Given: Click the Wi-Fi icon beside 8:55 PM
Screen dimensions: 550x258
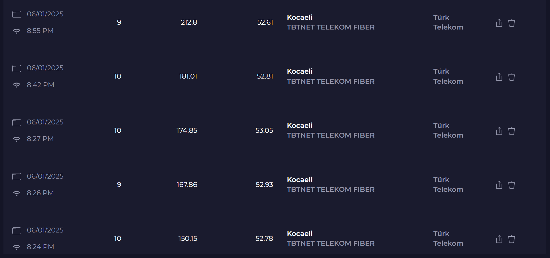Looking at the screenshot, I should coord(17,31).
